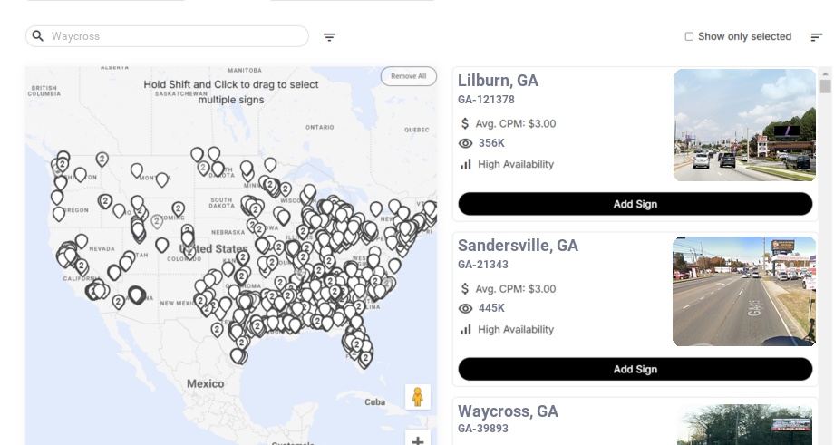834x445 pixels.
Task: Open the Lilburn billboard photo
Action: pos(744,125)
